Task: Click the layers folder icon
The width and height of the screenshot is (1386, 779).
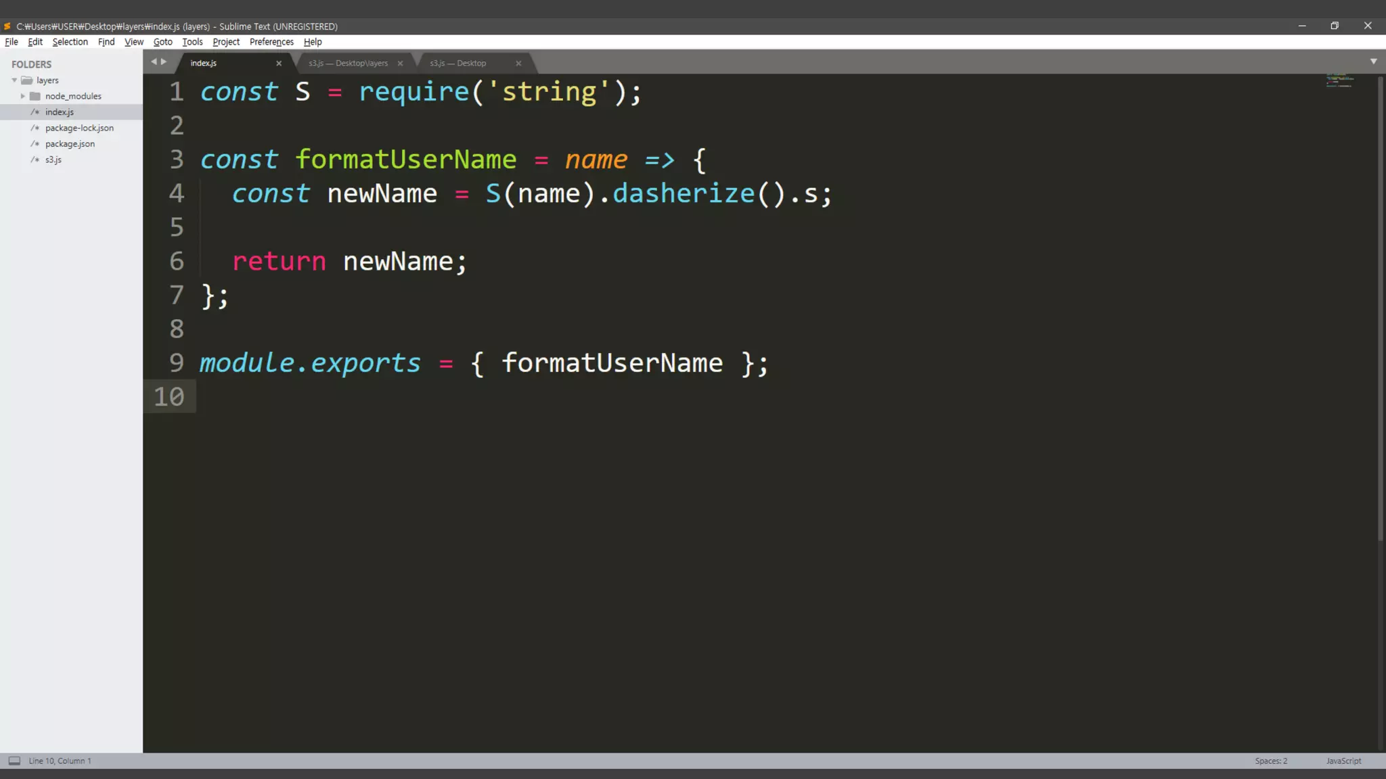Action: tap(27, 80)
